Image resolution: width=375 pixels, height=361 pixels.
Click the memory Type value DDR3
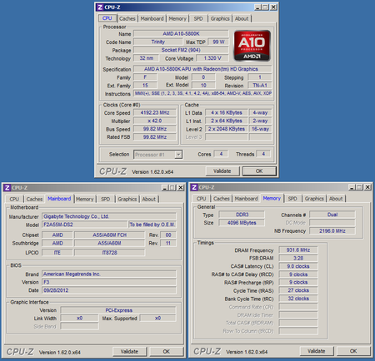(x=242, y=215)
